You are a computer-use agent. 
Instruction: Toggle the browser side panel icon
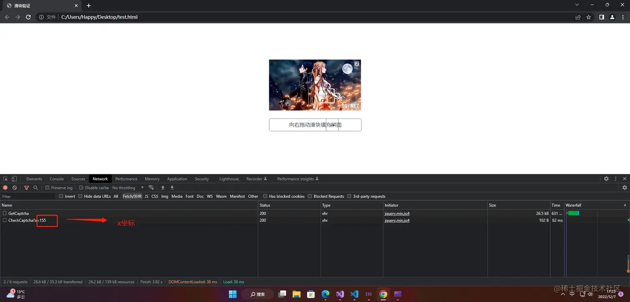602,17
